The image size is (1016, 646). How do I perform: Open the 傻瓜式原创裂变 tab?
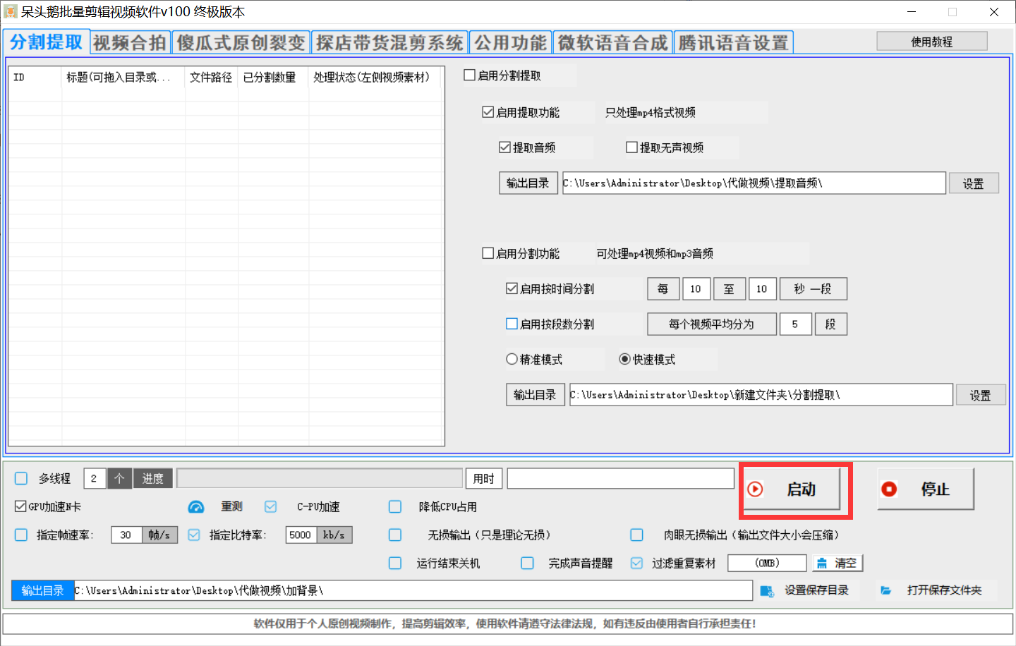241,42
